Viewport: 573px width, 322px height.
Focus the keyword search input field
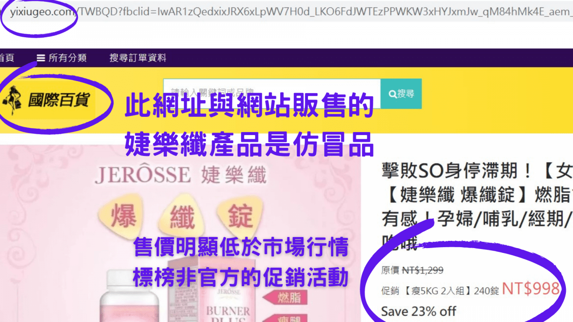click(272, 93)
